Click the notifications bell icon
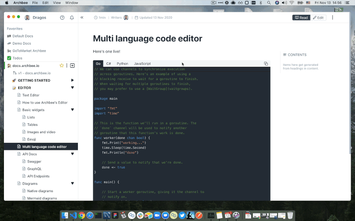 (72, 18)
